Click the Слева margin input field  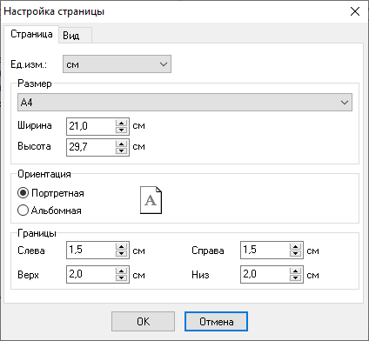tap(91, 250)
